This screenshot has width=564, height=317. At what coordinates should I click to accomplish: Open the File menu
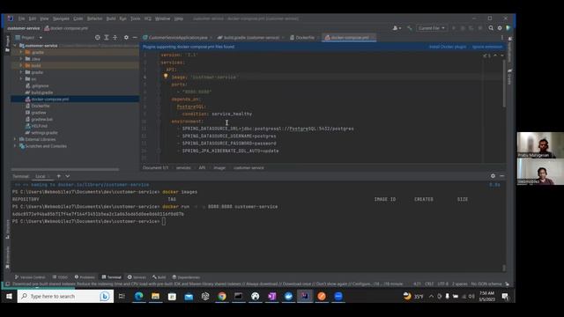click(21, 18)
